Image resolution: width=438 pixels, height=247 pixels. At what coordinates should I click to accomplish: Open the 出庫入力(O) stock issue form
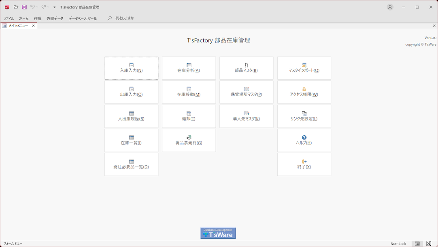coord(131,92)
